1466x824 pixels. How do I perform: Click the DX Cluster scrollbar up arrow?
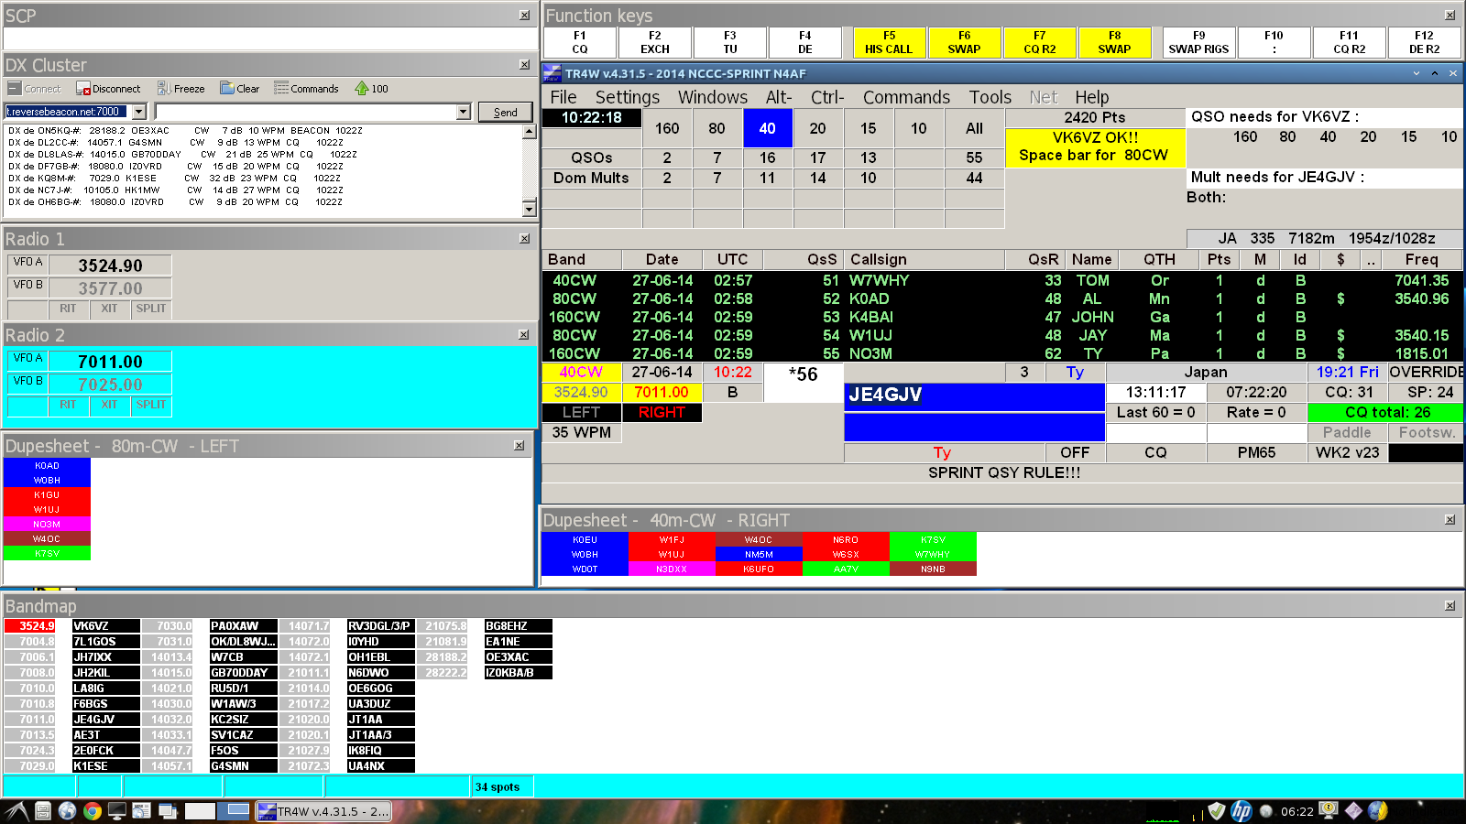tap(529, 132)
